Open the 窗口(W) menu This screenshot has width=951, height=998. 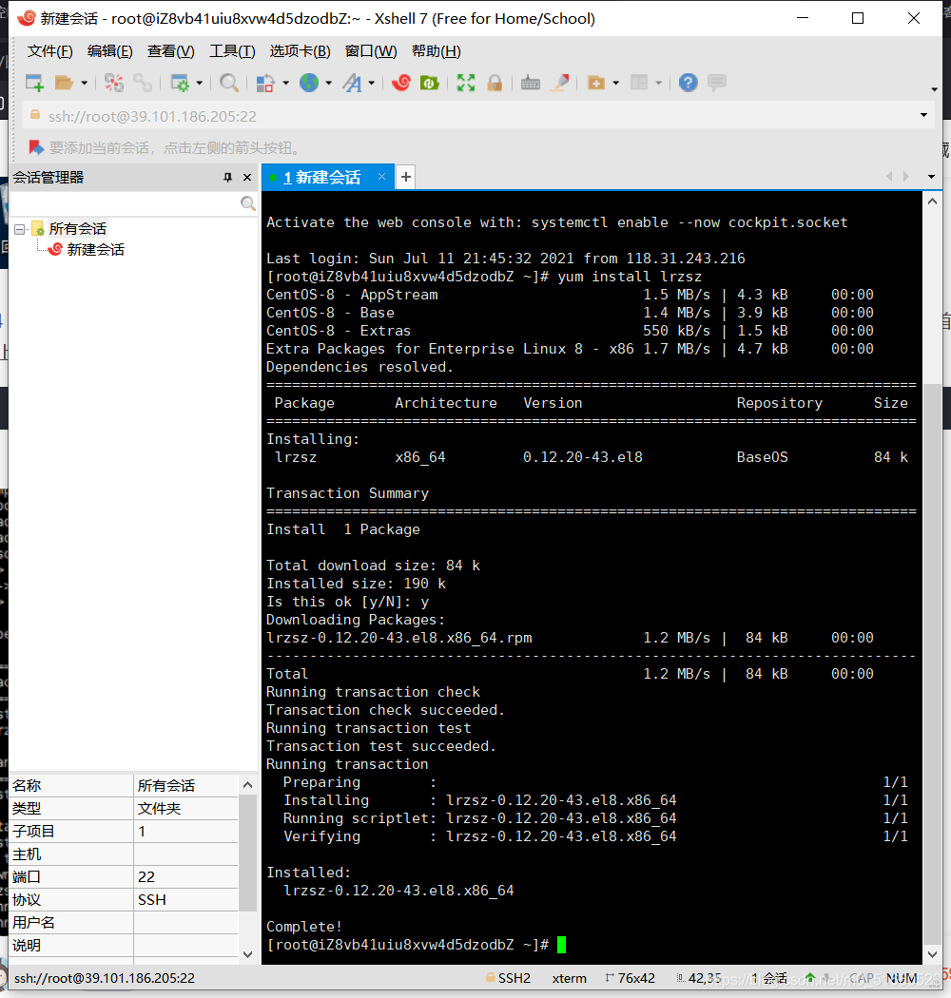point(371,51)
